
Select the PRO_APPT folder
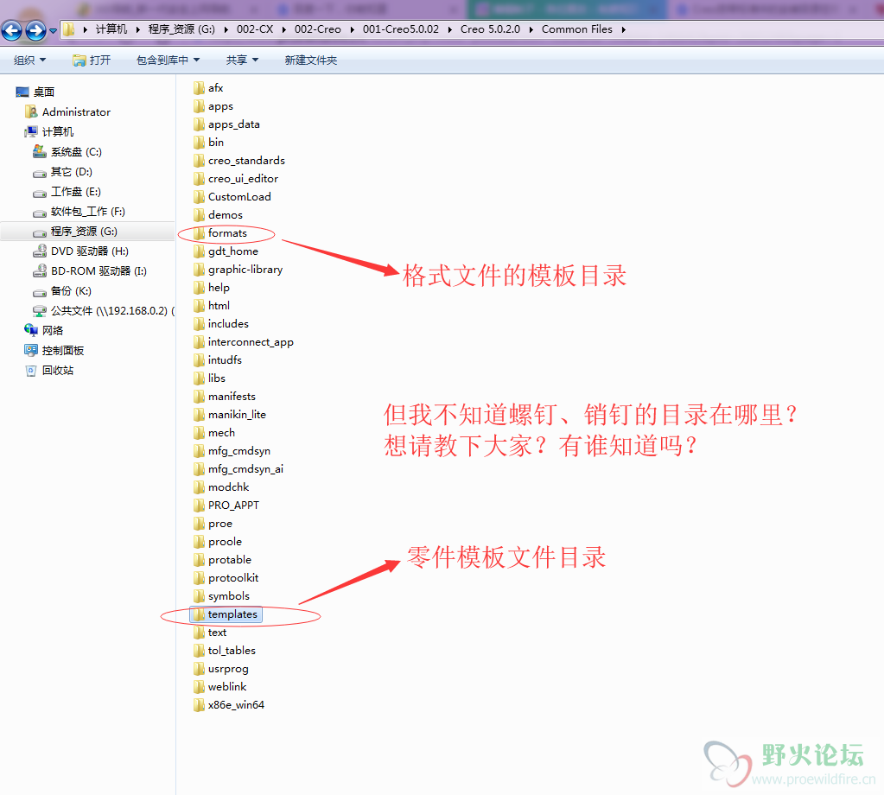(x=226, y=506)
